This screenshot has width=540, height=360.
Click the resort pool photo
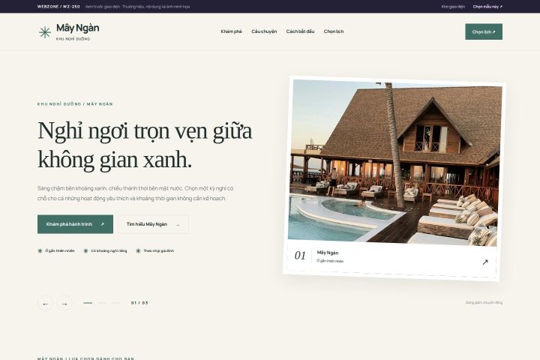pos(394,162)
